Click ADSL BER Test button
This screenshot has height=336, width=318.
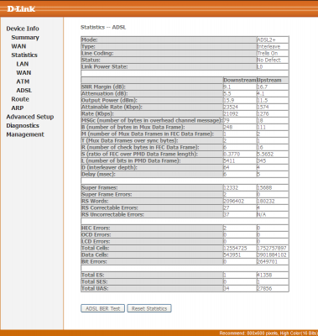[103, 308]
